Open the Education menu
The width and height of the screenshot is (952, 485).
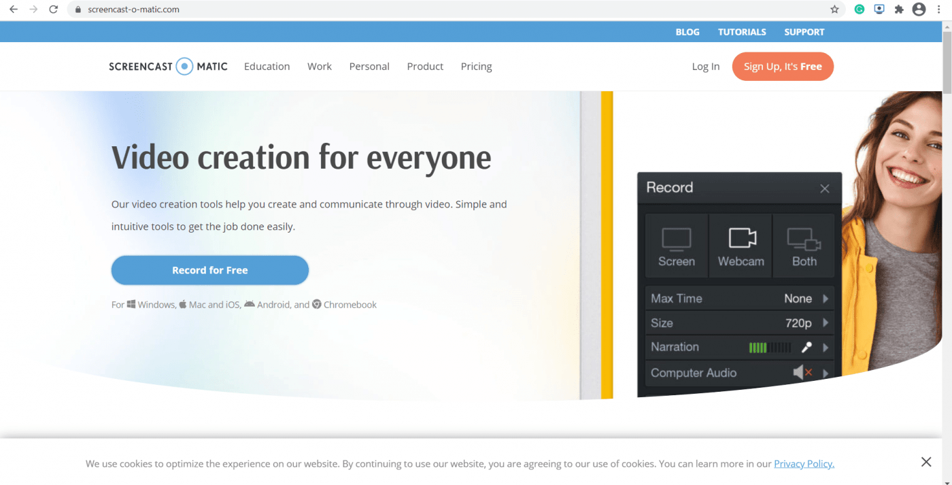coord(267,66)
